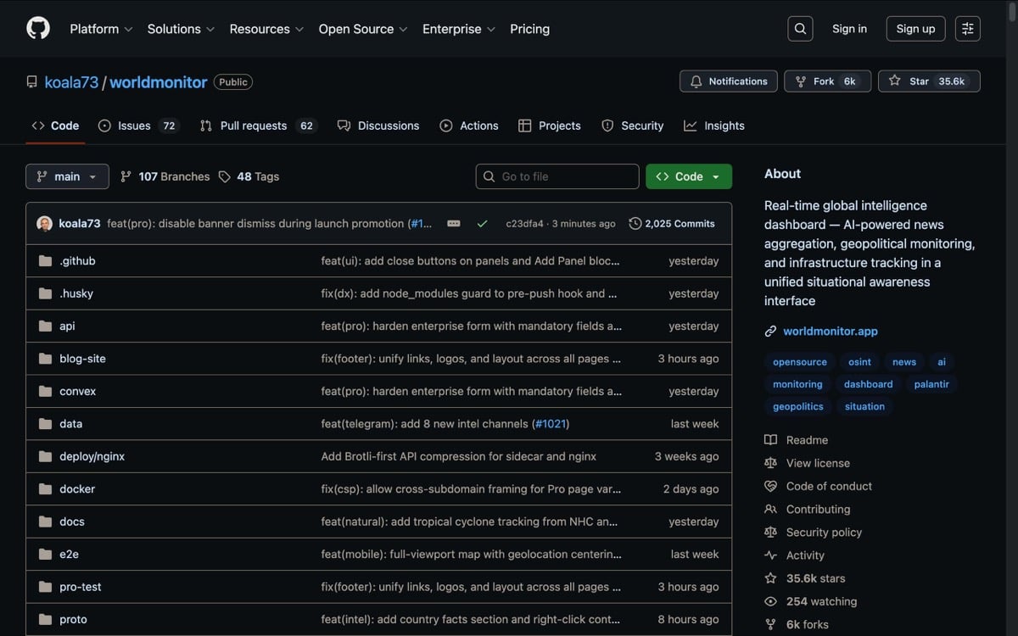Click the GitHub octocat logo

37,27
